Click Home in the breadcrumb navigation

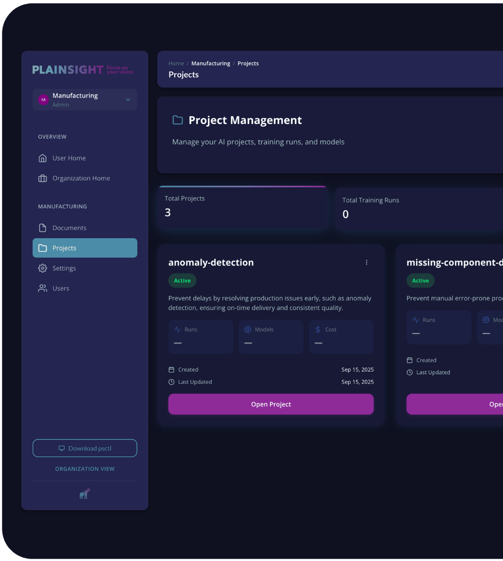[176, 63]
